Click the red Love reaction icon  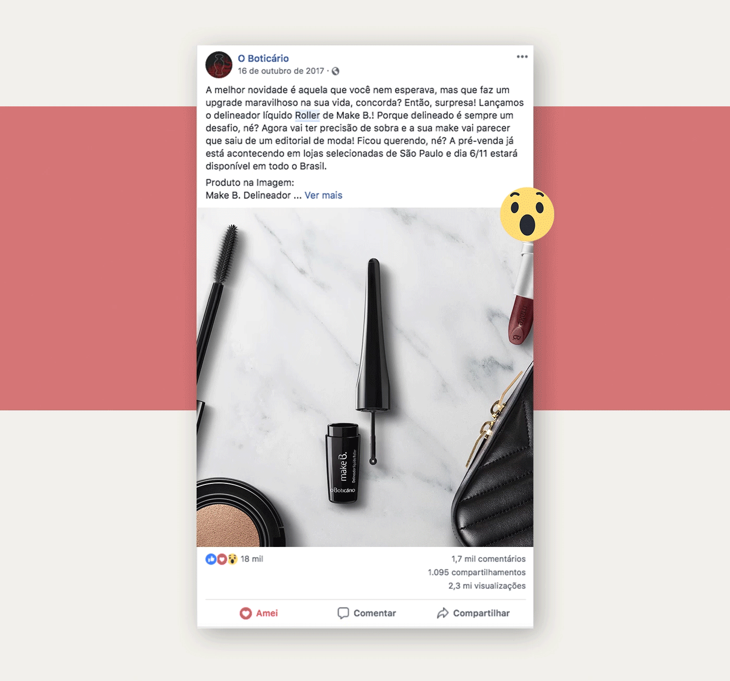click(222, 559)
